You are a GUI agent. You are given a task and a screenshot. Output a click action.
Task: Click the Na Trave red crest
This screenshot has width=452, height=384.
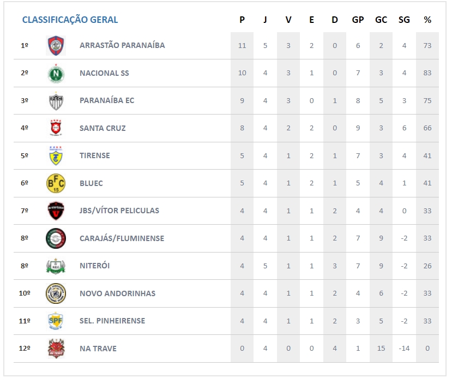point(56,349)
